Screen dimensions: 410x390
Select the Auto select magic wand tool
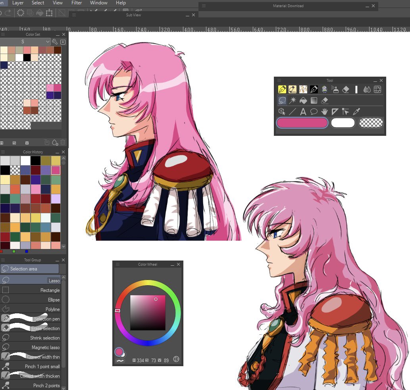tap(293, 100)
